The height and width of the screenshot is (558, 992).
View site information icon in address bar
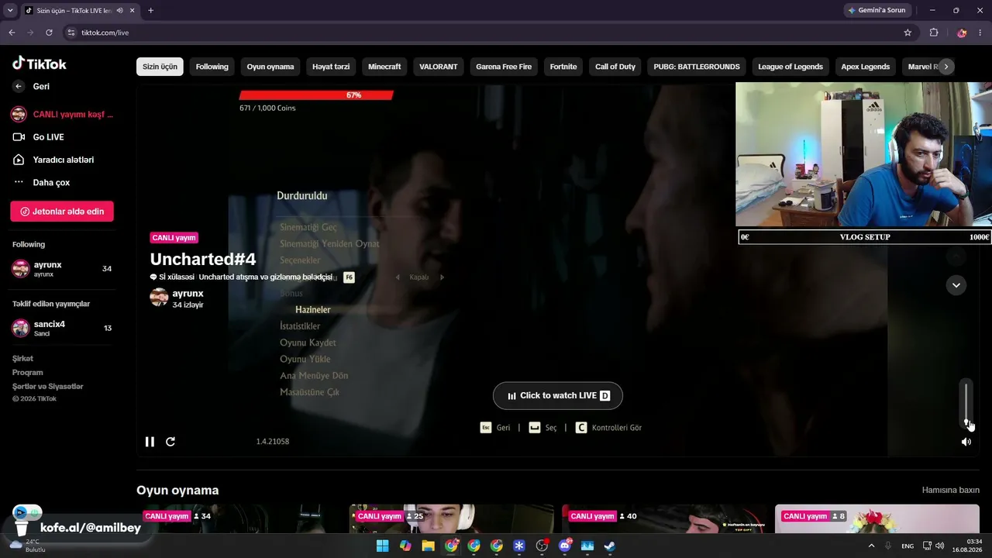pos(71,33)
